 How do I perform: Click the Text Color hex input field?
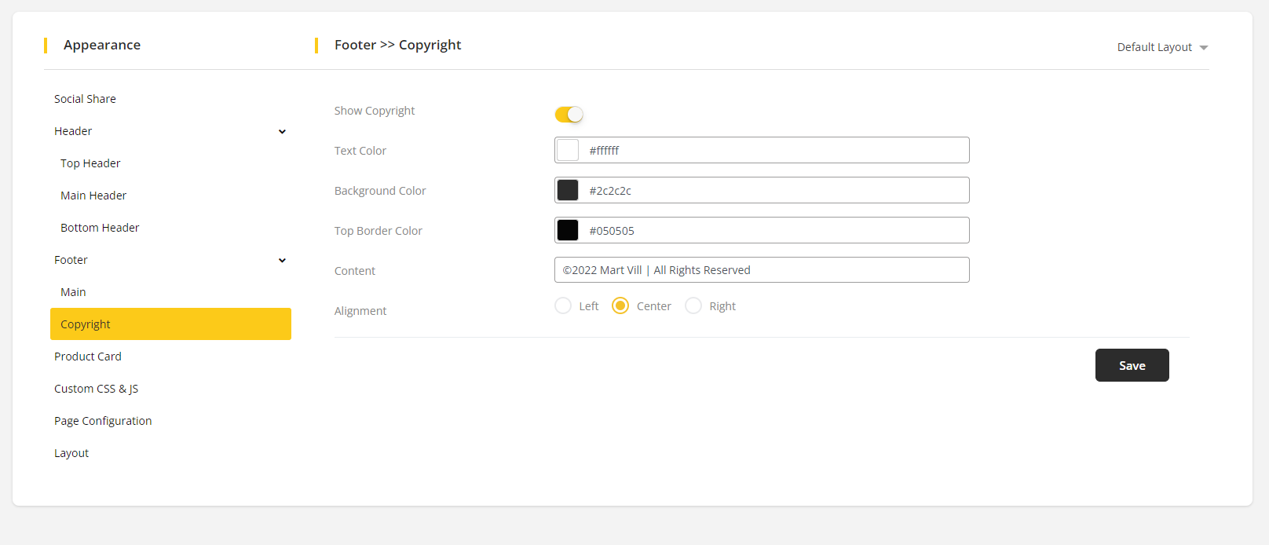(773, 150)
